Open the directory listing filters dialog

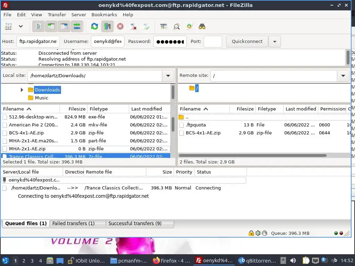point(164,26)
